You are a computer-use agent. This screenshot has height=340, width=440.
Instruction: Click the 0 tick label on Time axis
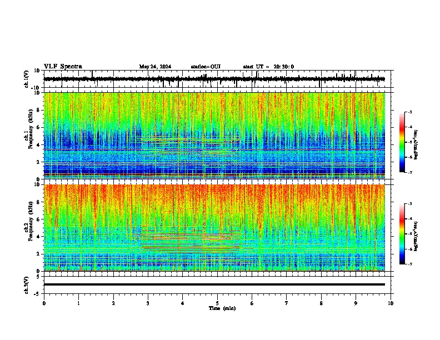[x=44, y=303]
